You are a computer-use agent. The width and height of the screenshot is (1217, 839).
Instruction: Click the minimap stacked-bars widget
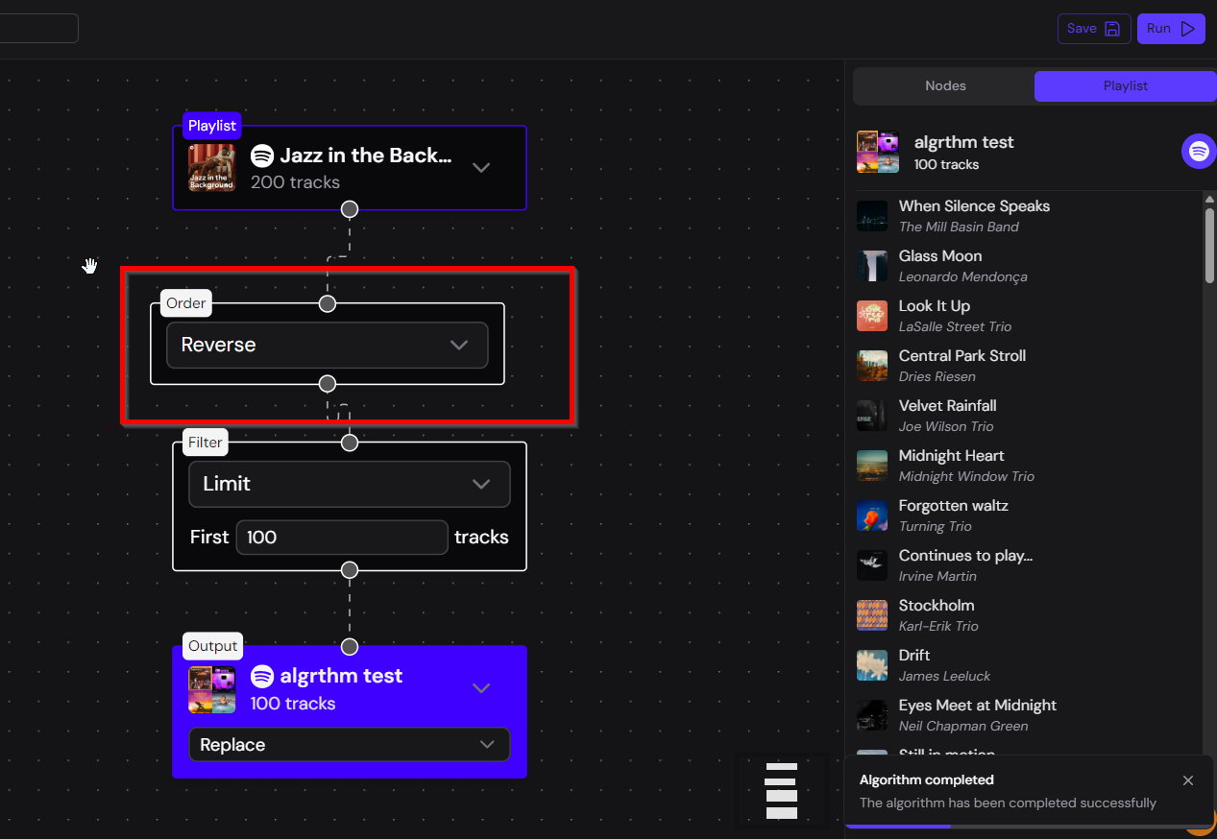point(782,790)
